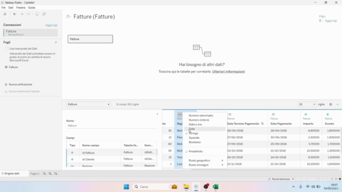
Task: Click the new story icon
Action: pyautogui.click(x=56, y=173)
